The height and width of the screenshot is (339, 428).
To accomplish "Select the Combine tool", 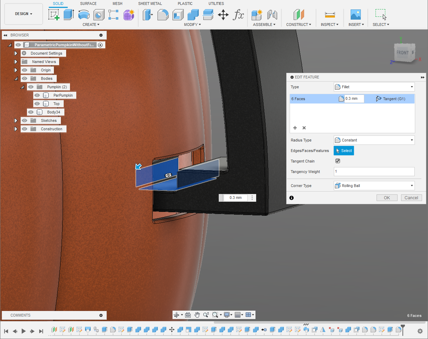I will (x=193, y=15).
